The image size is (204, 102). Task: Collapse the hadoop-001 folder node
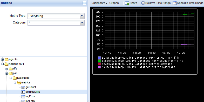pos(3,64)
